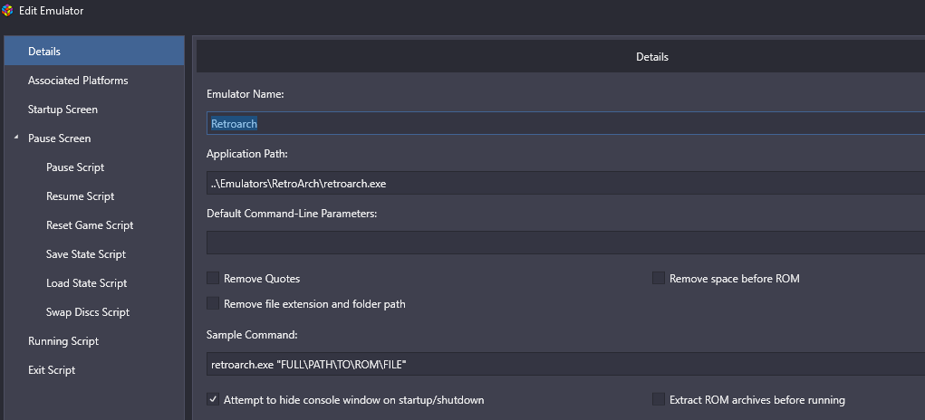Enable Extract ROM archives before running
The image size is (925, 420).
point(659,399)
